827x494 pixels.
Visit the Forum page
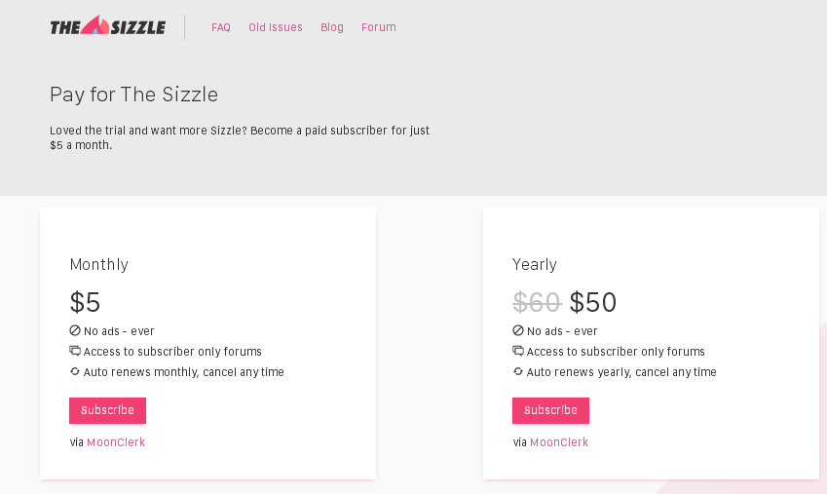pyautogui.click(x=379, y=27)
